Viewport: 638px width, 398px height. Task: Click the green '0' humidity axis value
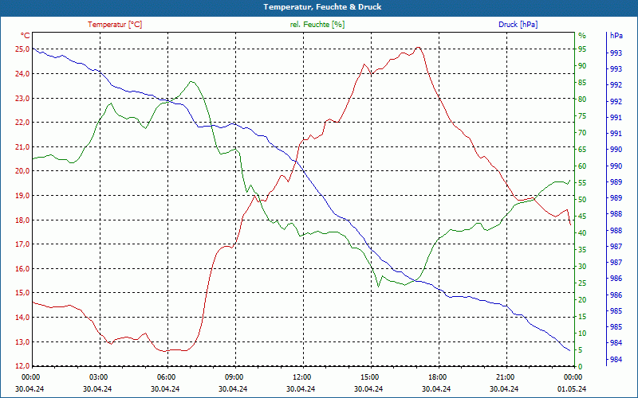tap(581, 366)
